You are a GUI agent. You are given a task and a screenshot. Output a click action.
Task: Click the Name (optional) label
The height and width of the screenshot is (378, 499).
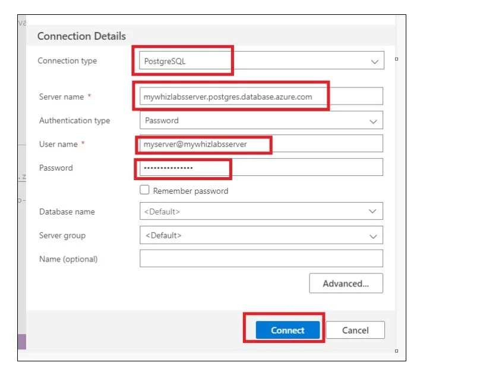point(68,259)
